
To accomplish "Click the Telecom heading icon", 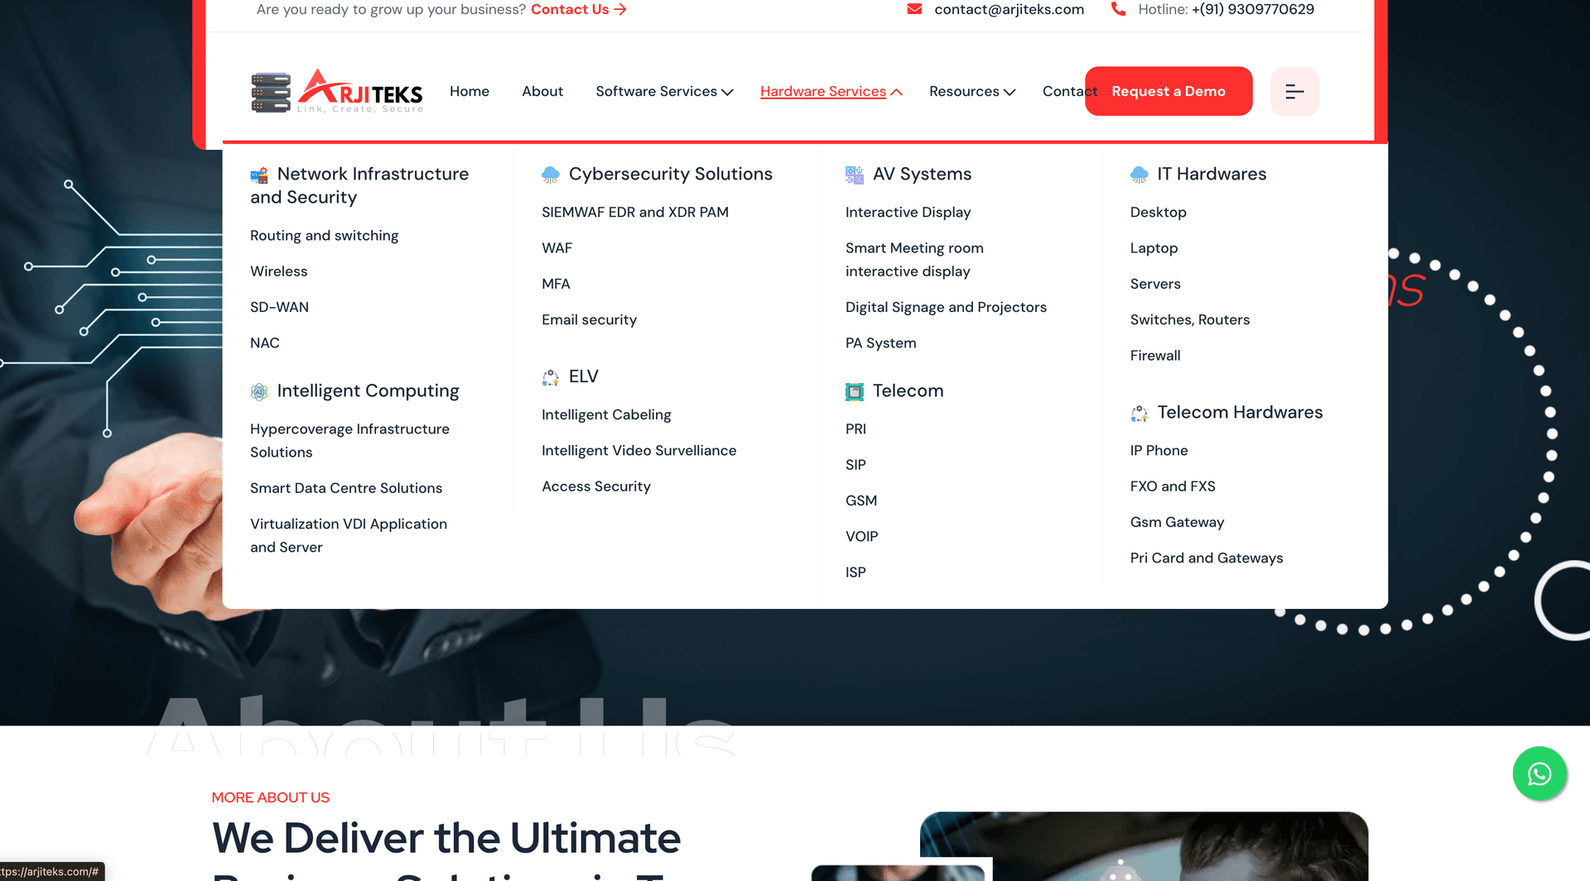I will (855, 391).
